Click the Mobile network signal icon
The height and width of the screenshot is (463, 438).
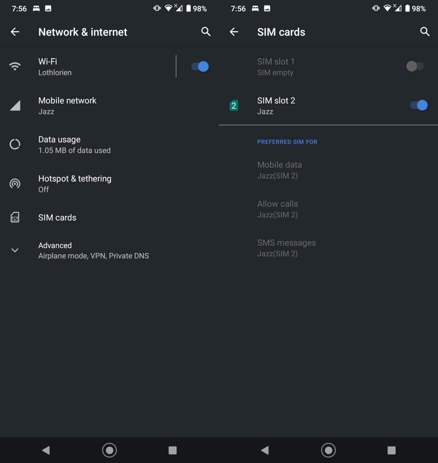coord(15,106)
